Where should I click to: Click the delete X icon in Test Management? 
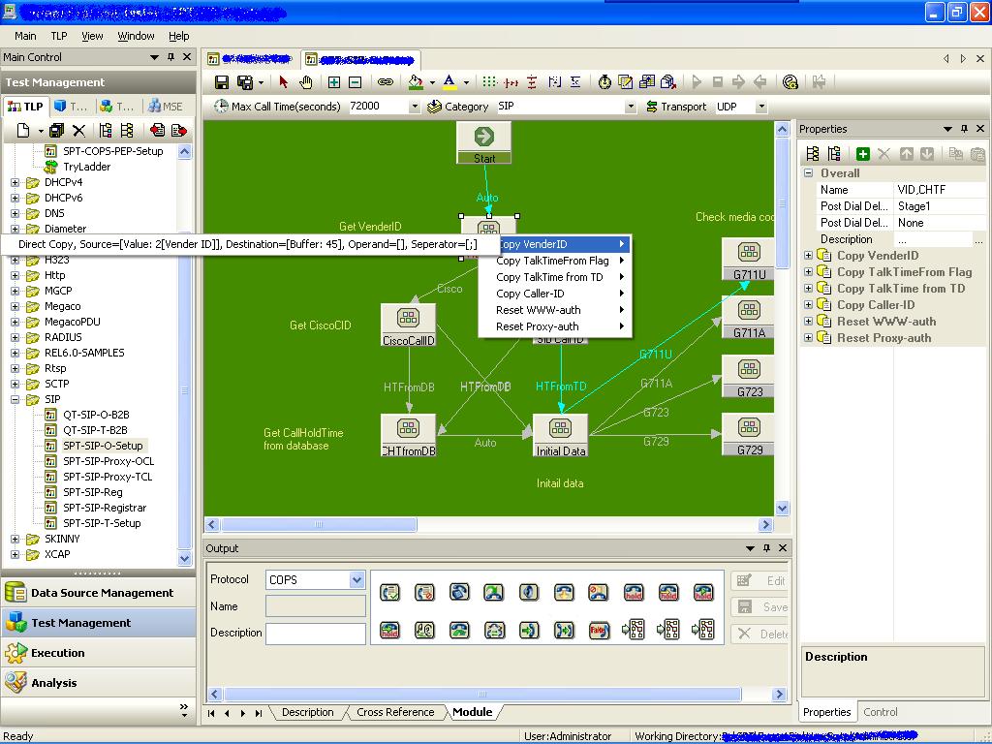click(78, 131)
